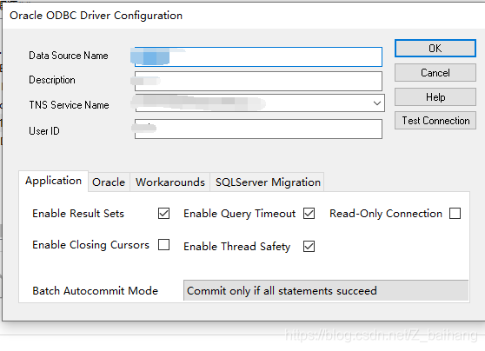The height and width of the screenshot is (351, 485).
Task: Toggle Enable Query Timeout checkbox
Action: [309, 214]
